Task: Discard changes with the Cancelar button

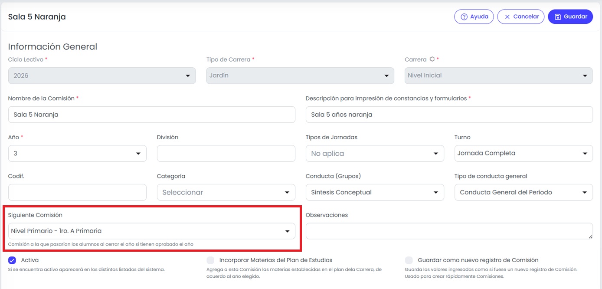Action: (x=520, y=16)
